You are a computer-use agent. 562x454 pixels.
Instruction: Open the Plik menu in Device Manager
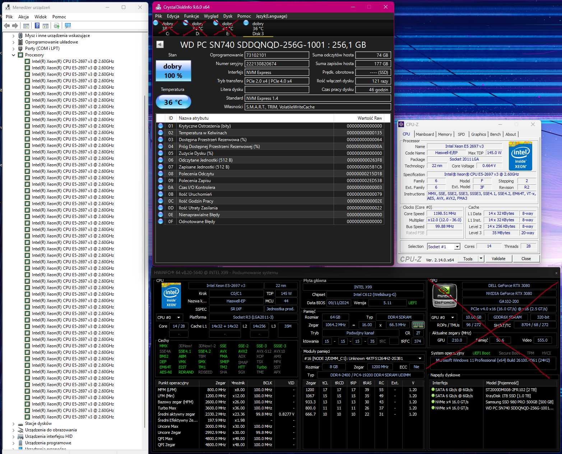click(9, 17)
